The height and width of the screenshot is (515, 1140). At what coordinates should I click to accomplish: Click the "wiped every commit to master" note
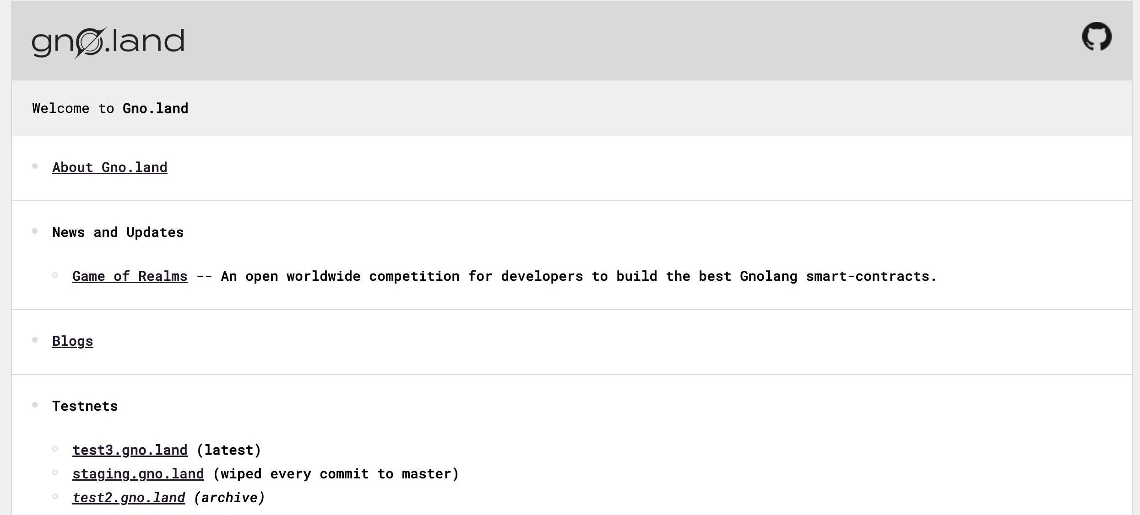(336, 474)
